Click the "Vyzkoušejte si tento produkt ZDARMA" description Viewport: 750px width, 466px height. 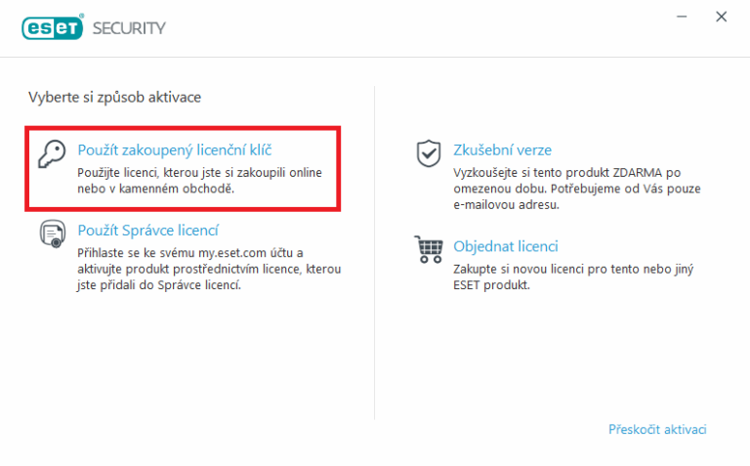tap(577, 189)
